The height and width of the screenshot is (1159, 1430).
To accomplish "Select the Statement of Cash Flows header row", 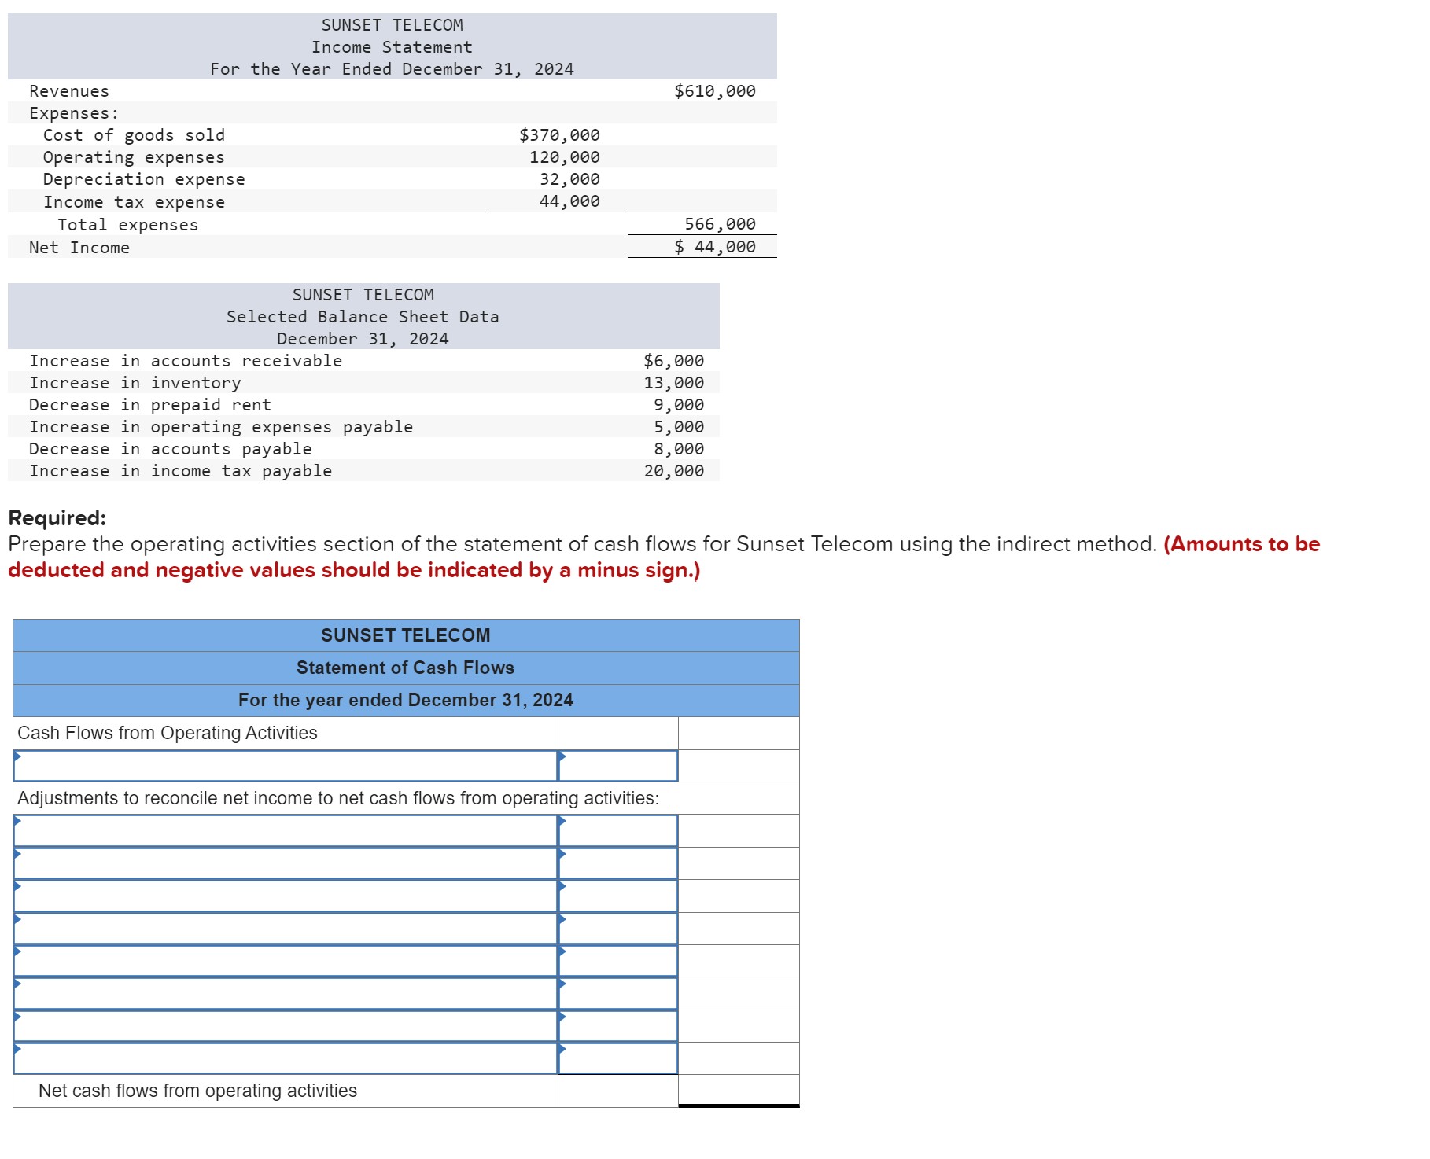I will click(406, 668).
